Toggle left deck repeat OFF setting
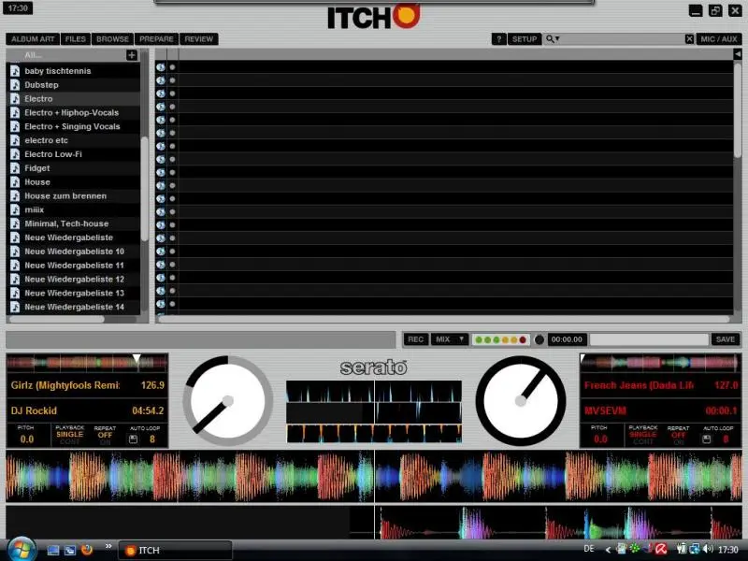The image size is (748, 561). (104, 435)
